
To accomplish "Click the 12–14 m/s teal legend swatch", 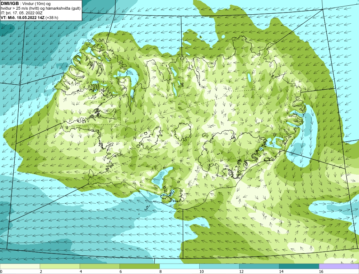I will click(259, 266).
